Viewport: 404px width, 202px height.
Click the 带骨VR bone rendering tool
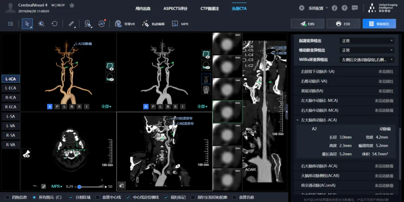pos(125,24)
